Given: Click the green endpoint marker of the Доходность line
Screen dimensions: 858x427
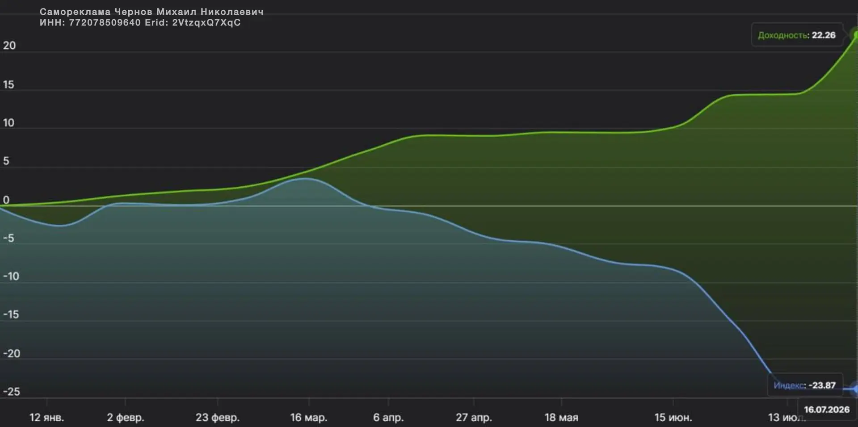Looking at the screenshot, I should (x=855, y=34).
